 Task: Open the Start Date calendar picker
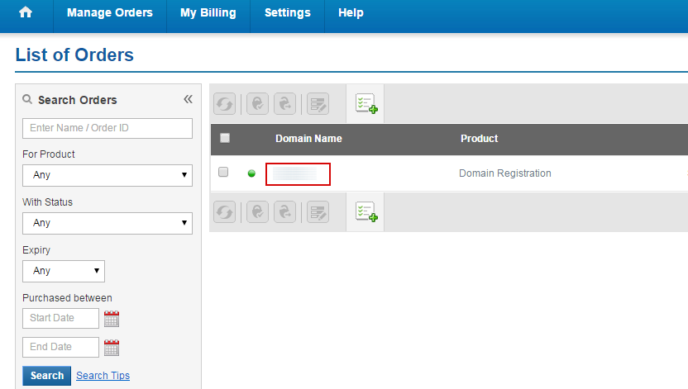pyautogui.click(x=112, y=319)
